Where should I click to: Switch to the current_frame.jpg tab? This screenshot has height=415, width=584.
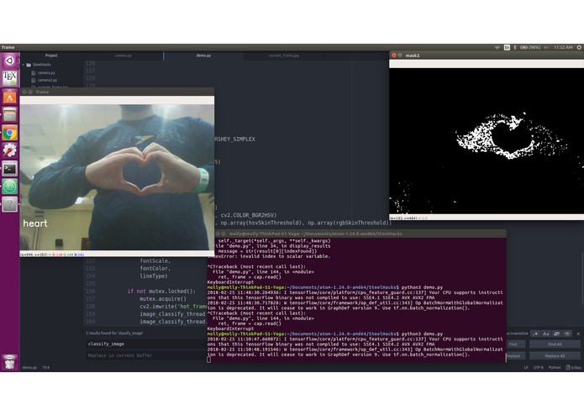284,55
